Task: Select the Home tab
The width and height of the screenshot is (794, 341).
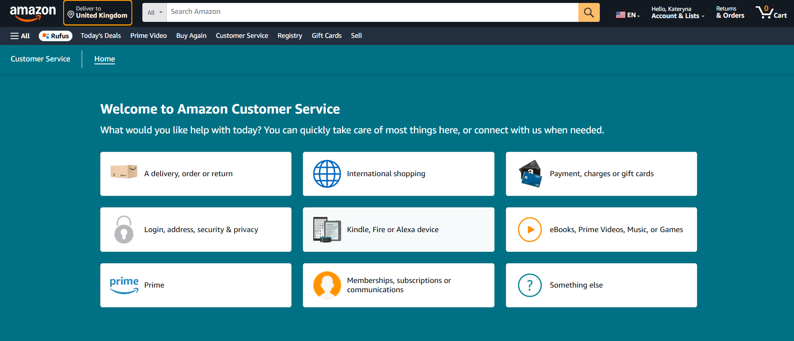Action: pyautogui.click(x=104, y=59)
